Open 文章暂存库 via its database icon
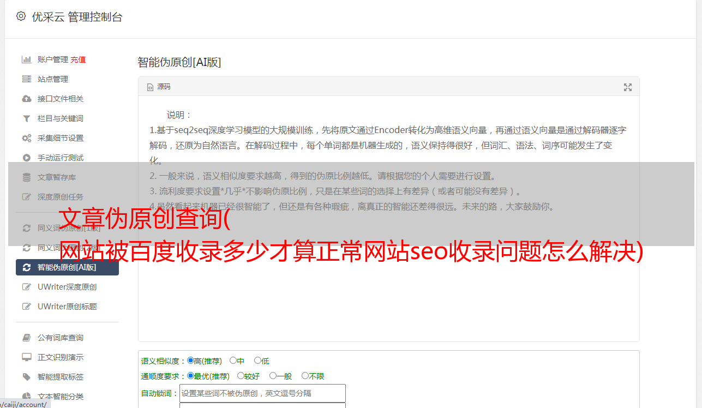702x408 pixels. coord(26,177)
